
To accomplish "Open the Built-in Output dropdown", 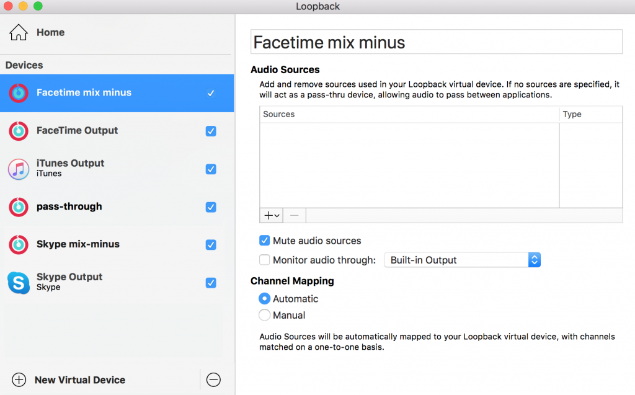I will pyautogui.click(x=462, y=260).
